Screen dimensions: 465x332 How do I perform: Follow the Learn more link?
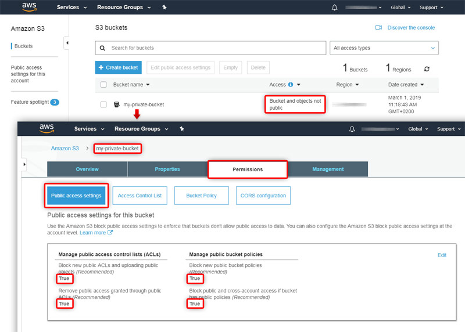(x=92, y=233)
